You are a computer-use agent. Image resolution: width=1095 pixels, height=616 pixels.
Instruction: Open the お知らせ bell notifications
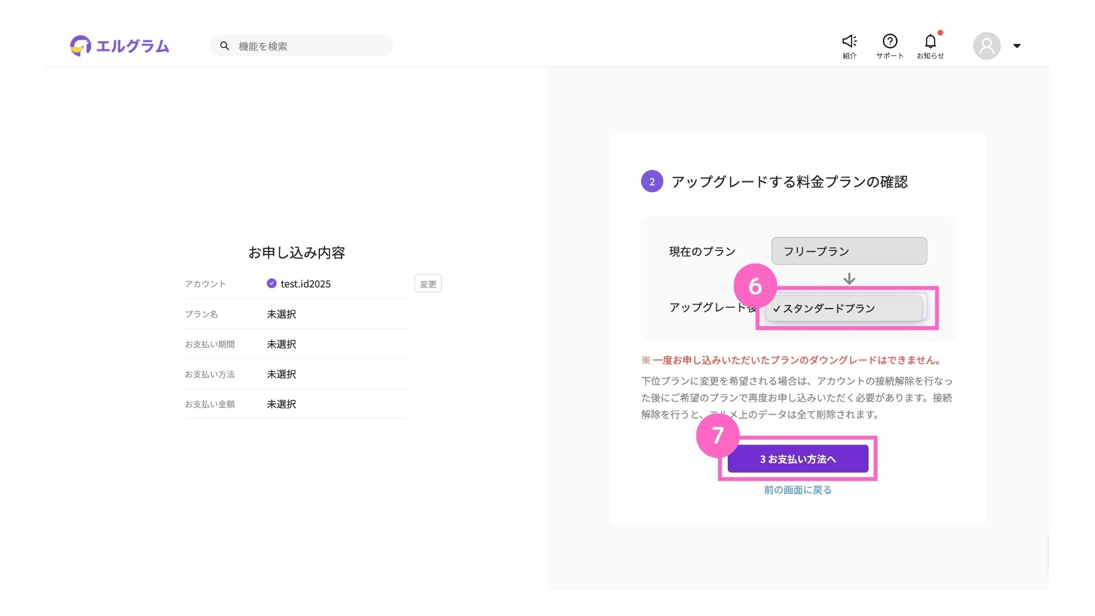(x=930, y=46)
